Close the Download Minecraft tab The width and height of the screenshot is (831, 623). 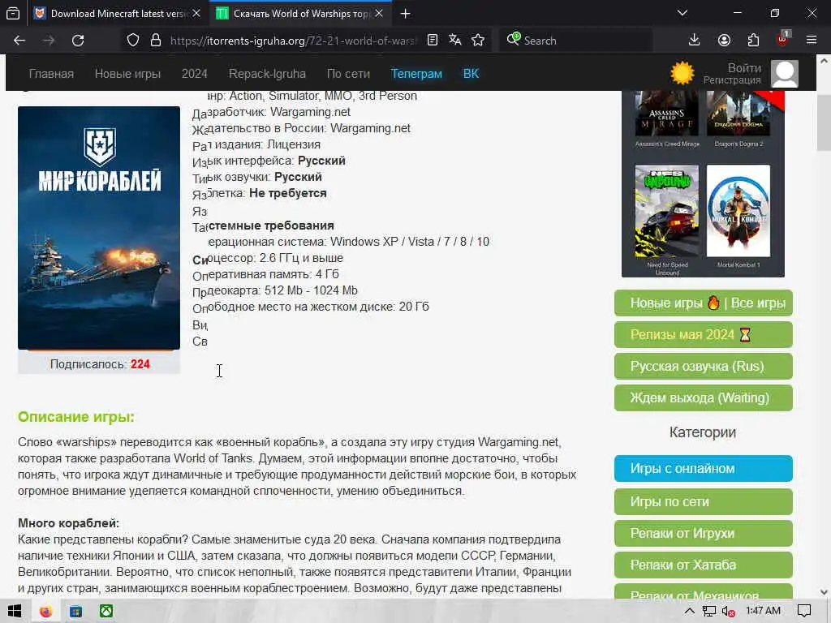click(196, 14)
